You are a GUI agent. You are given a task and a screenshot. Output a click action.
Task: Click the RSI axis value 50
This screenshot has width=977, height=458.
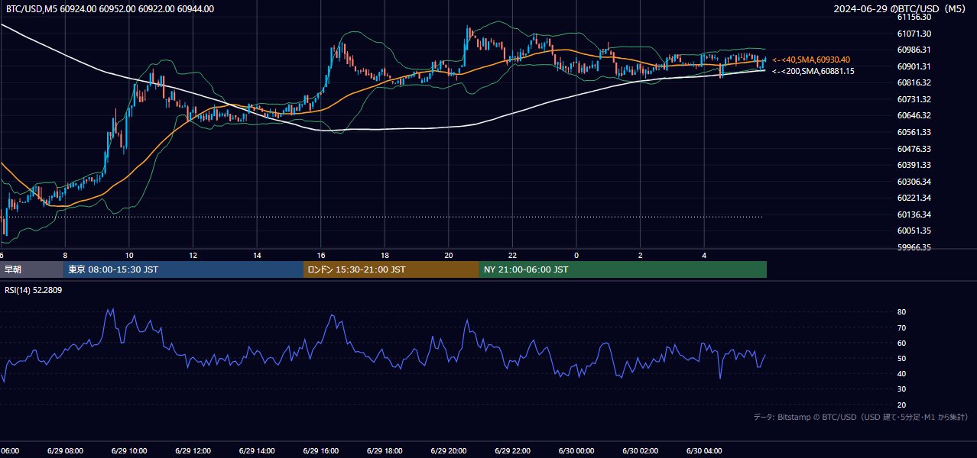click(x=901, y=358)
